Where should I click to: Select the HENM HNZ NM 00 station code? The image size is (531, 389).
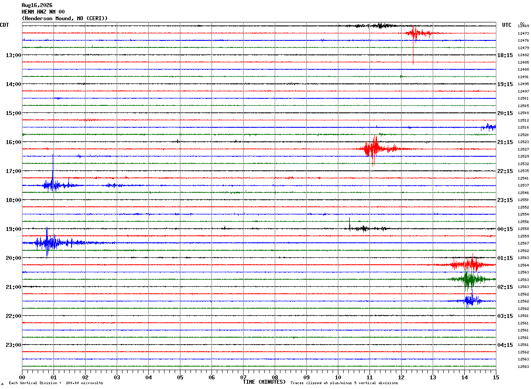coord(43,12)
